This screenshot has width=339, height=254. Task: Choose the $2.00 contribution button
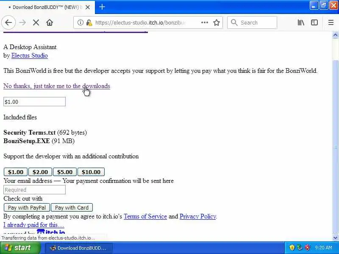[x=40, y=172]
